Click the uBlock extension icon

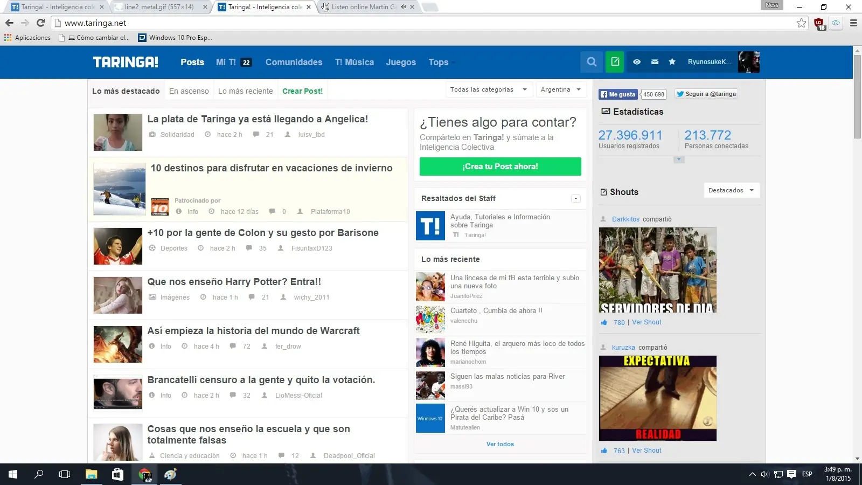click(x=819, y=24)
